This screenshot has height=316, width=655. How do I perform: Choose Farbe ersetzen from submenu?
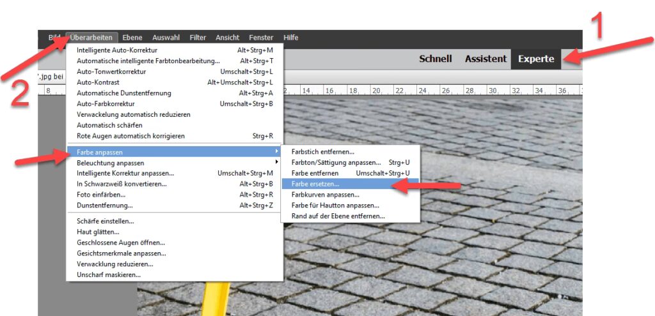tap(315, 184)
